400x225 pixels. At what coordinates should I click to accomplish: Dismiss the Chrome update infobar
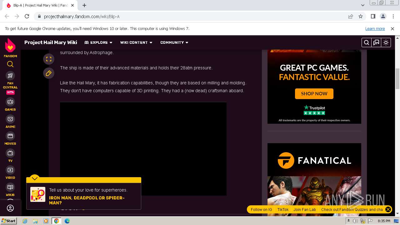pos(392,29)
